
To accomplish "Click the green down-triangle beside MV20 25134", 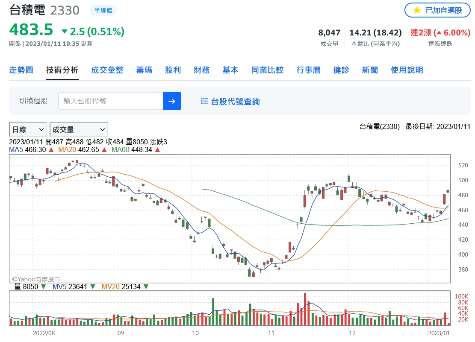I will (x=146, y=286).
